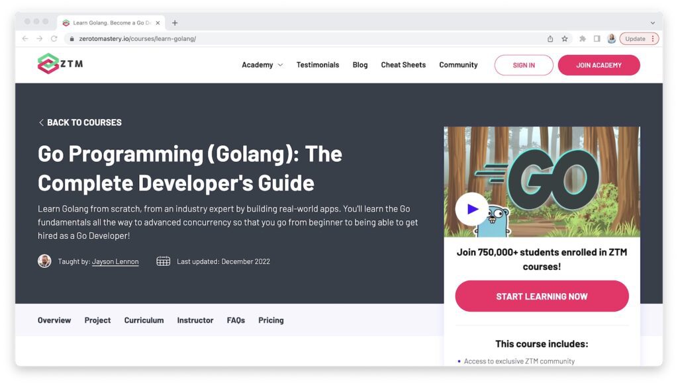Open the browser extensions puzzle icon

[583, 39]
